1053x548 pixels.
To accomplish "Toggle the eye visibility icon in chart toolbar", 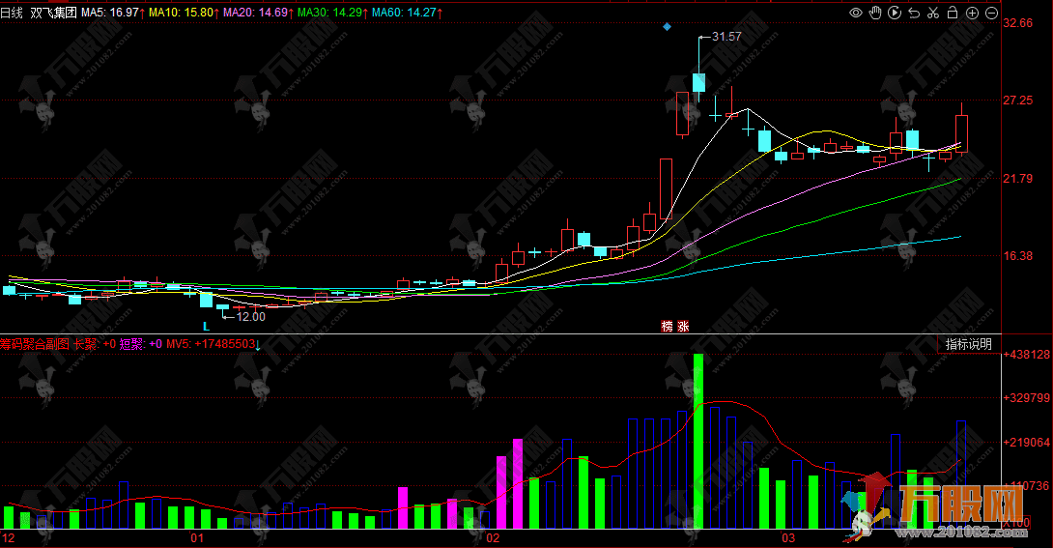I will point(856,13).
